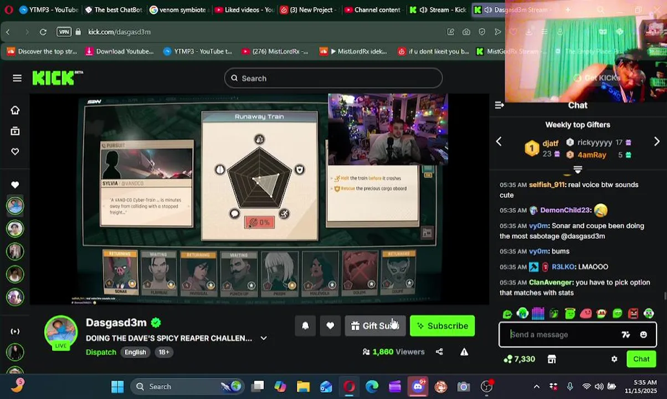Image resolution: width=667 pixels, height=399 pixels.
Task: Open Home in the Kick sidebar
Action: coord(15,110)
